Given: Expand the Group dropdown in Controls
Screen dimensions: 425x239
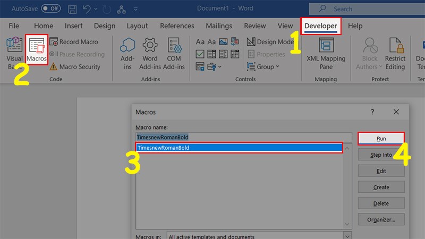Looking at the screenshot, I should [x=264, y=67].
